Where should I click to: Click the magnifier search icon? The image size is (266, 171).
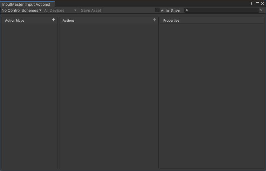(187, 10)
